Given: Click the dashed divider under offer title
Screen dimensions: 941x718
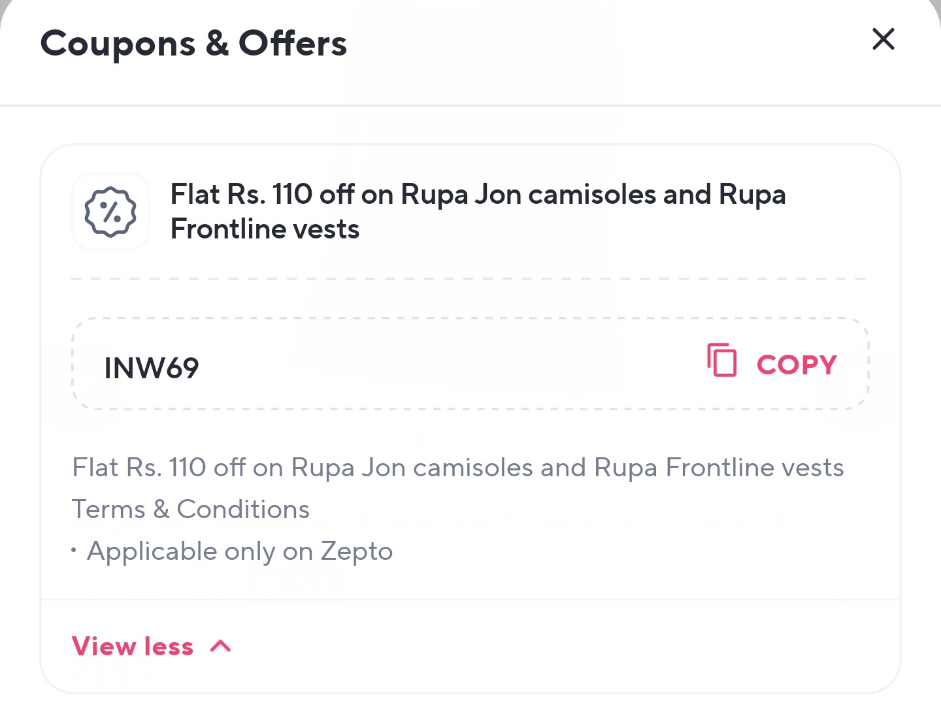Looking at the screenshot, I should 468,279.
